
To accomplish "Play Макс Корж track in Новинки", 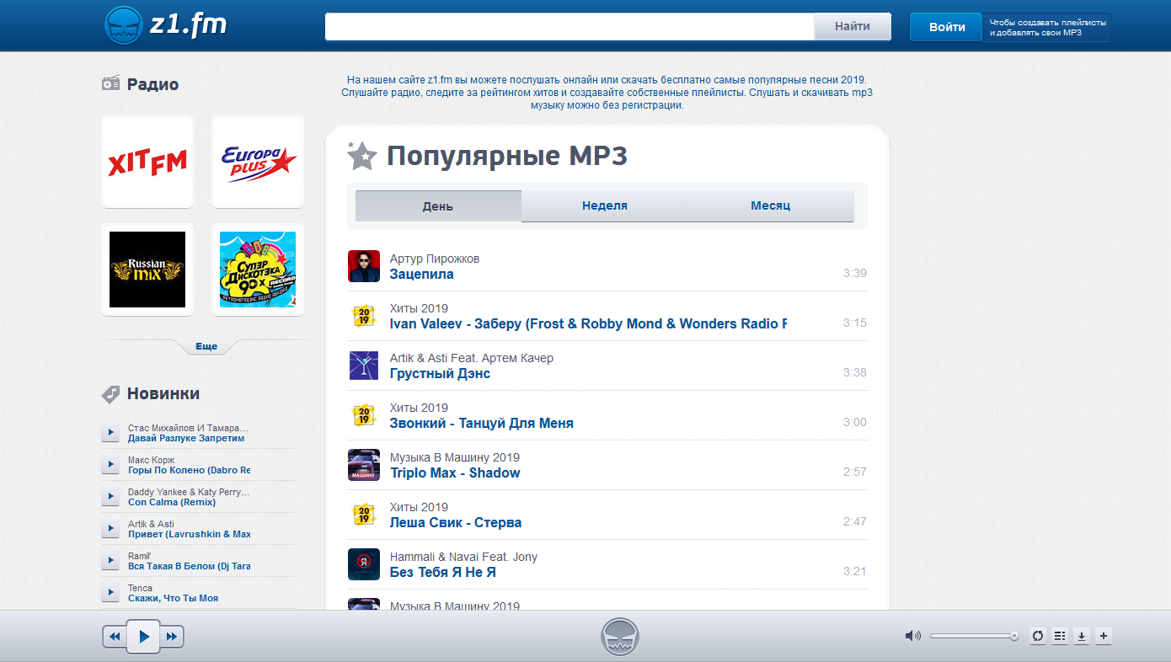I will click(x=110, y=464).
